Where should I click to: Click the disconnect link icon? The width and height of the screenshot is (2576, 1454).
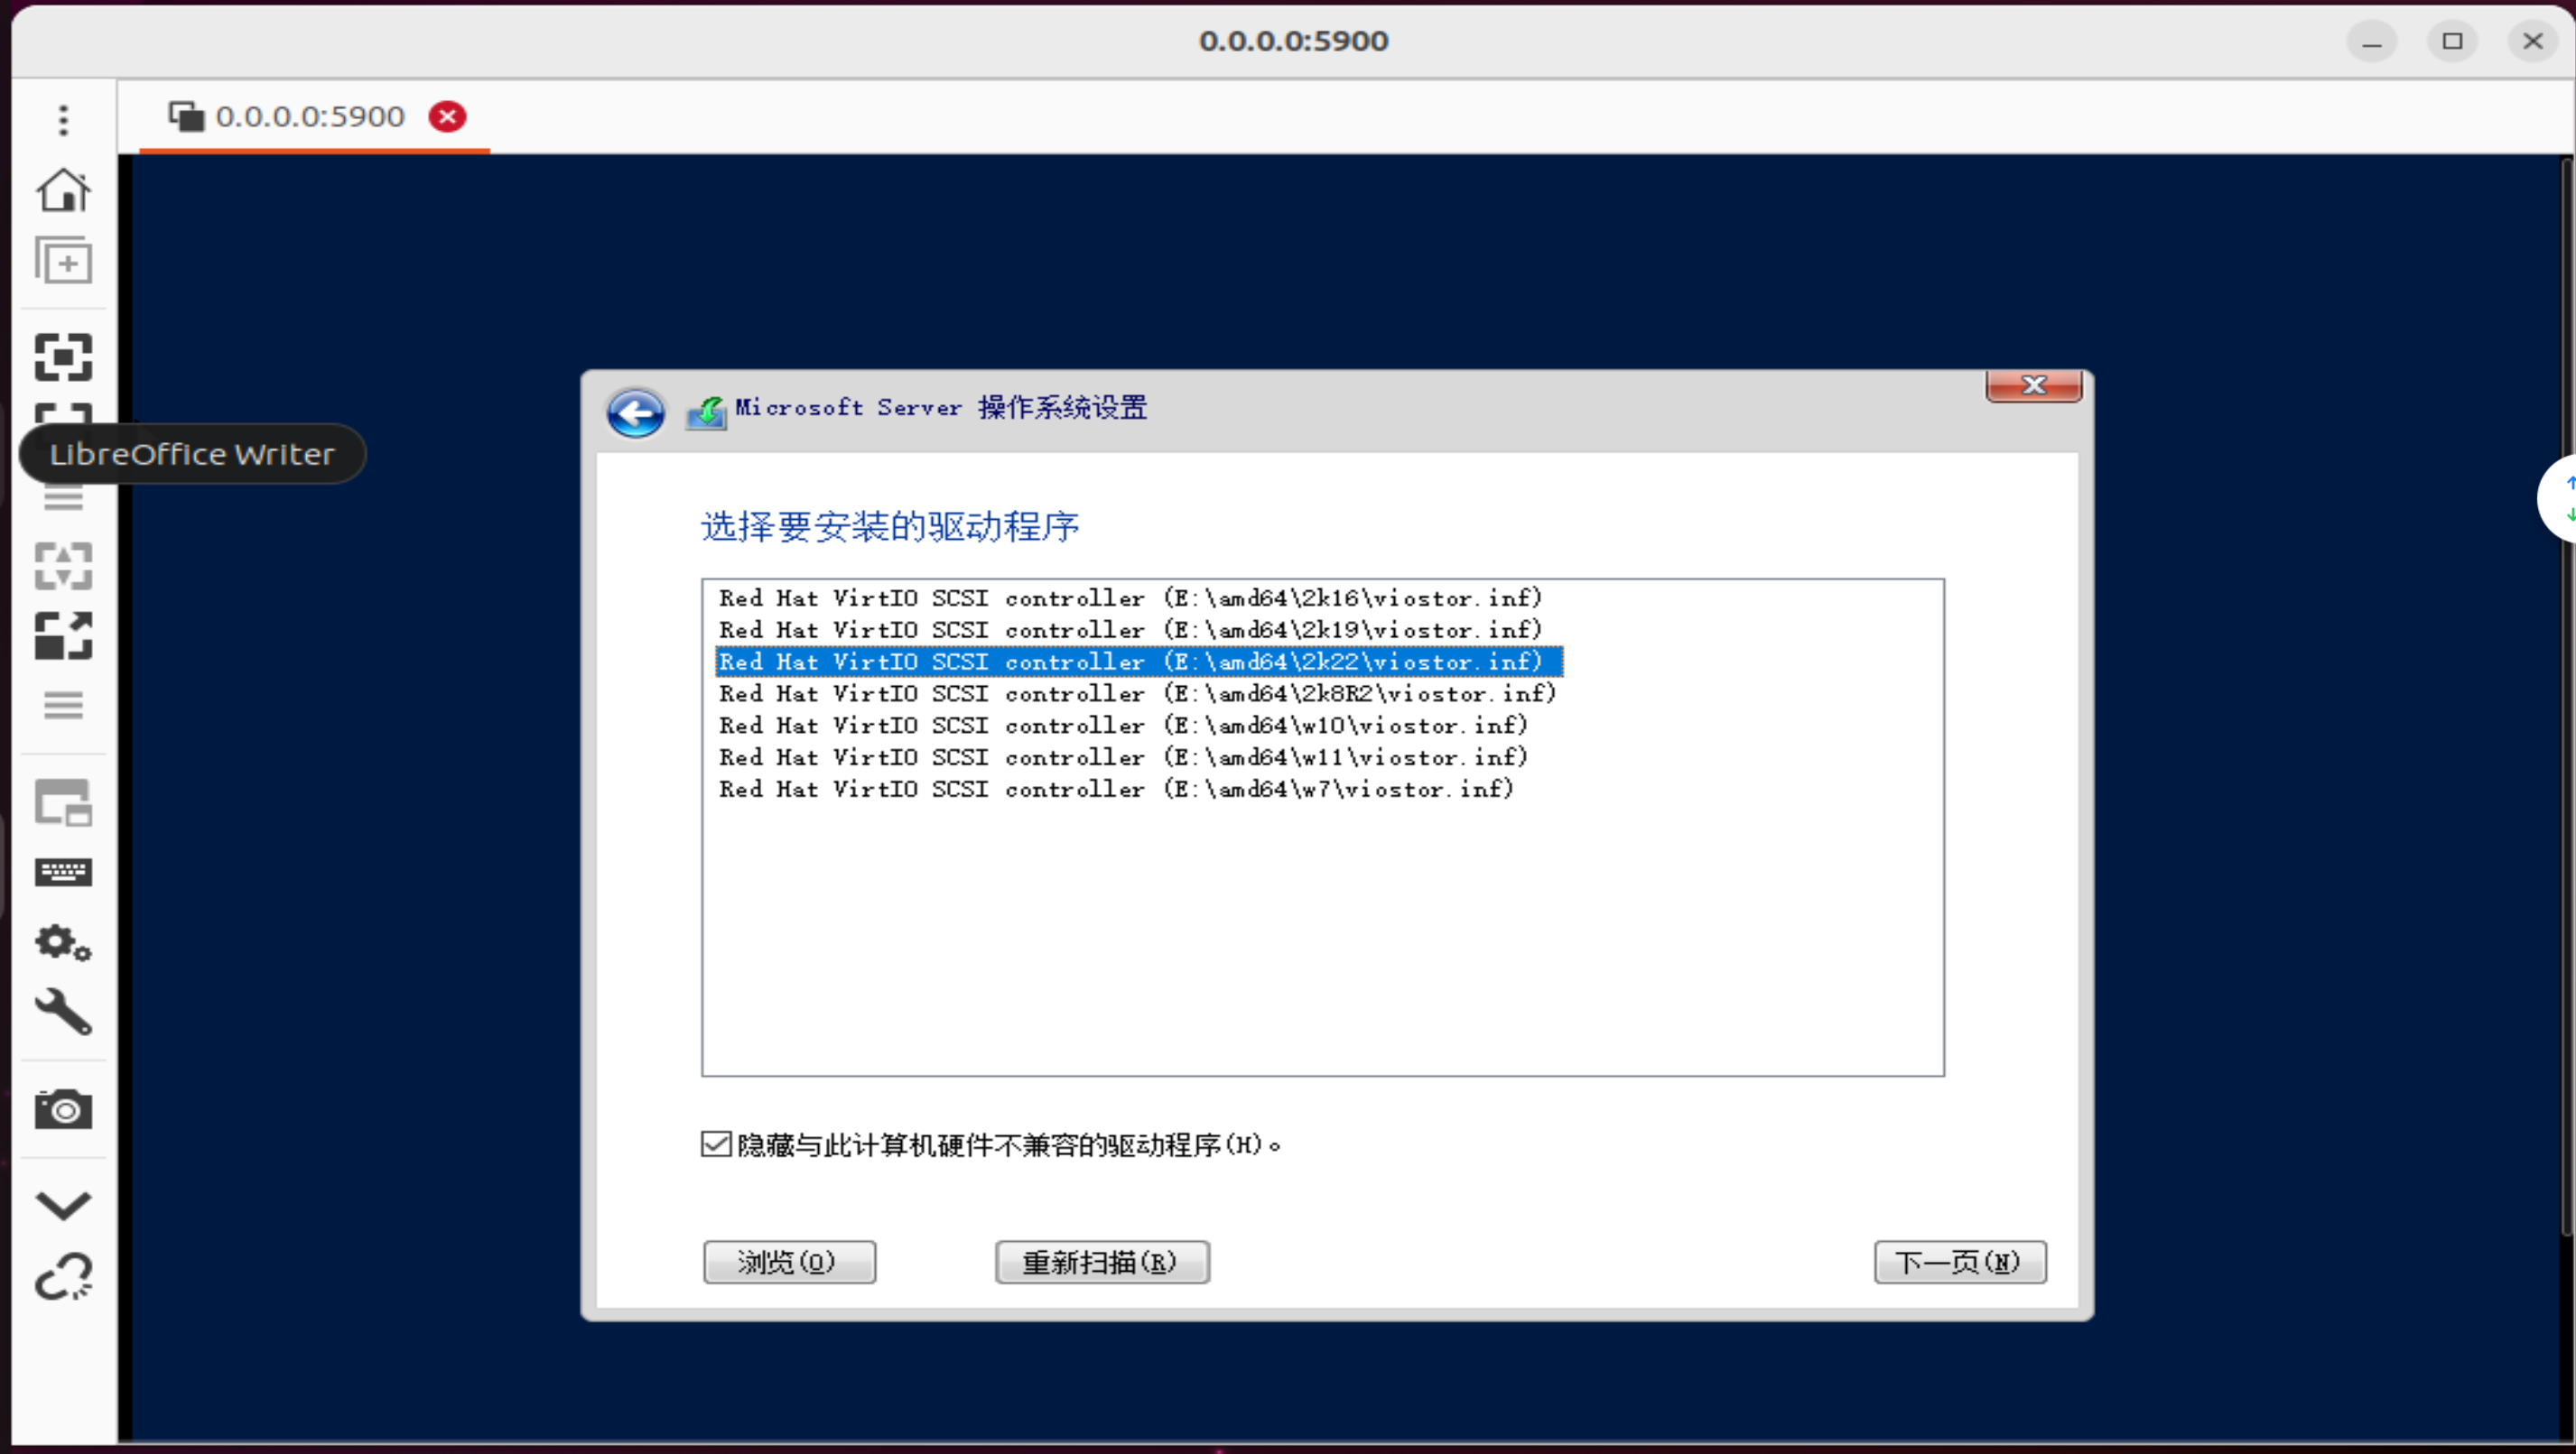(63, 1276)
